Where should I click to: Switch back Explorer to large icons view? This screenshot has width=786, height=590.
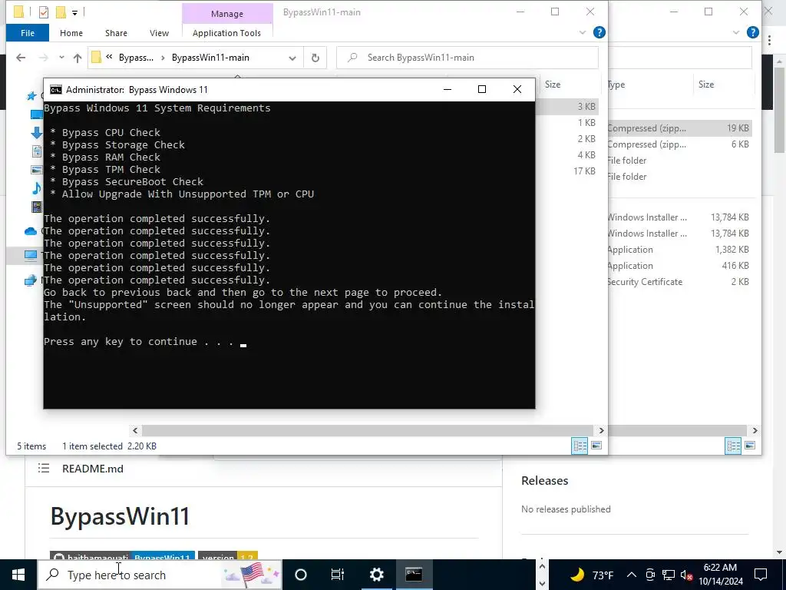pyautogui.click(x=749, y=446)
